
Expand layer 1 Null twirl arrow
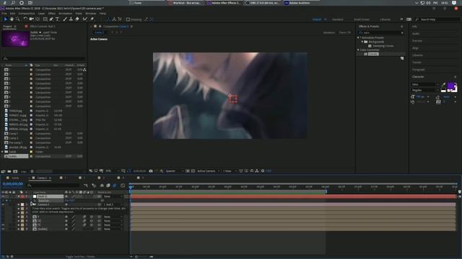[x=19, y=196]
